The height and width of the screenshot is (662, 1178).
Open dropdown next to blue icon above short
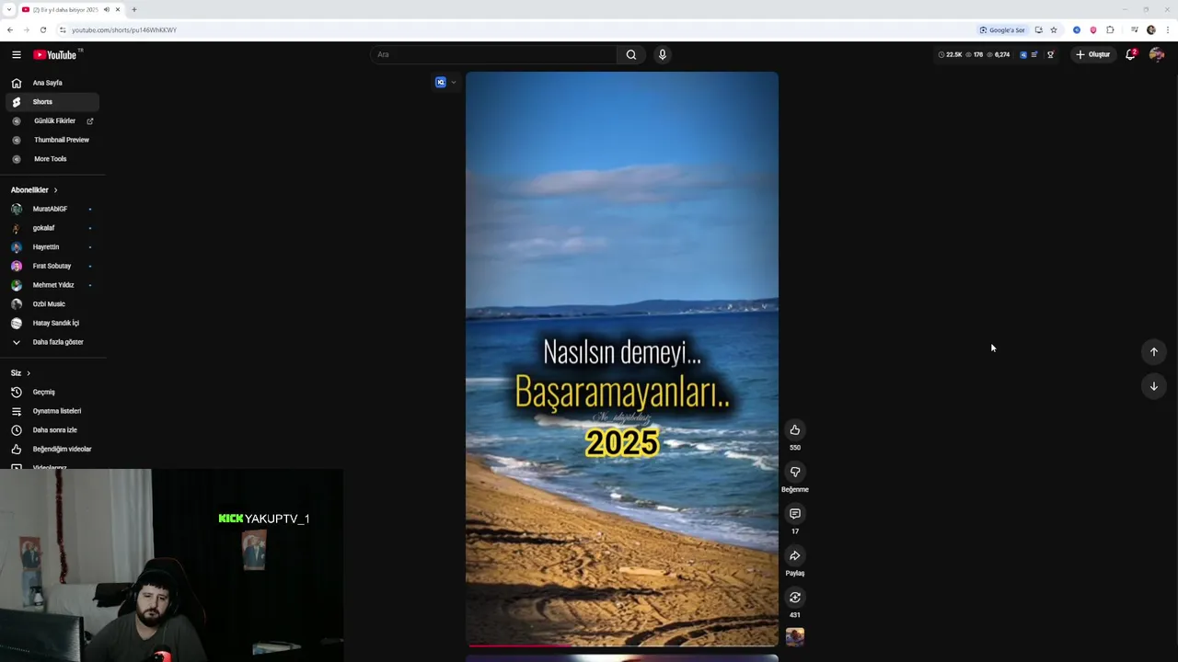pyautogui.click(x=453, y=83)
